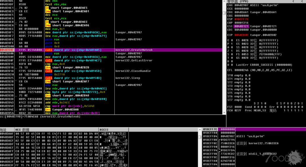
Task: Toggle the Z flag value
Action: click(232, 51)
